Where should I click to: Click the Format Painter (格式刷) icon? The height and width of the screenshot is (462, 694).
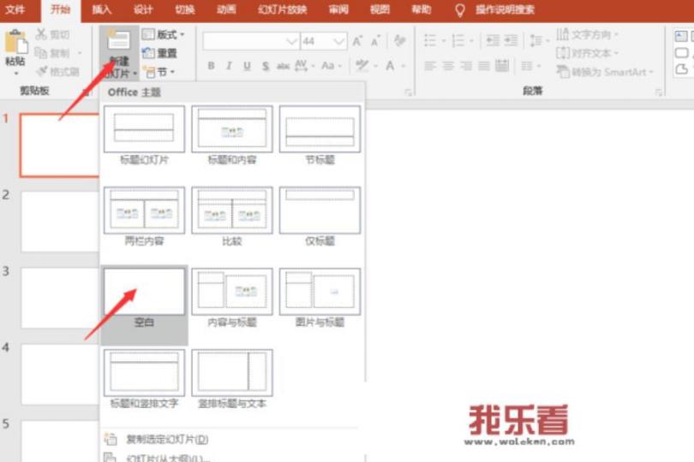tap(42, 71)
